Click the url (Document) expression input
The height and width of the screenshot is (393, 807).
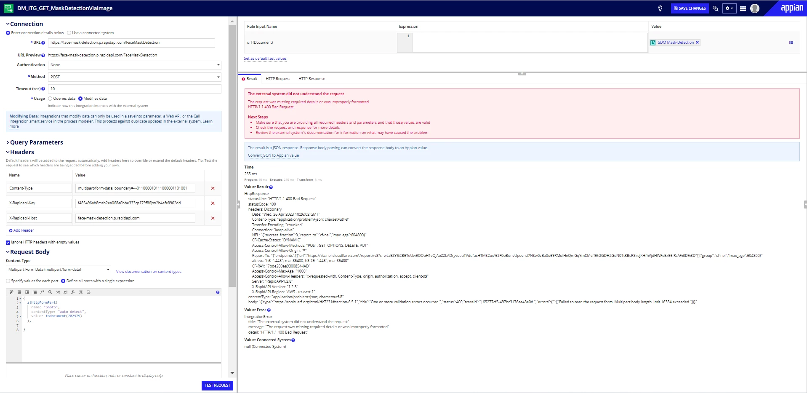530,43
